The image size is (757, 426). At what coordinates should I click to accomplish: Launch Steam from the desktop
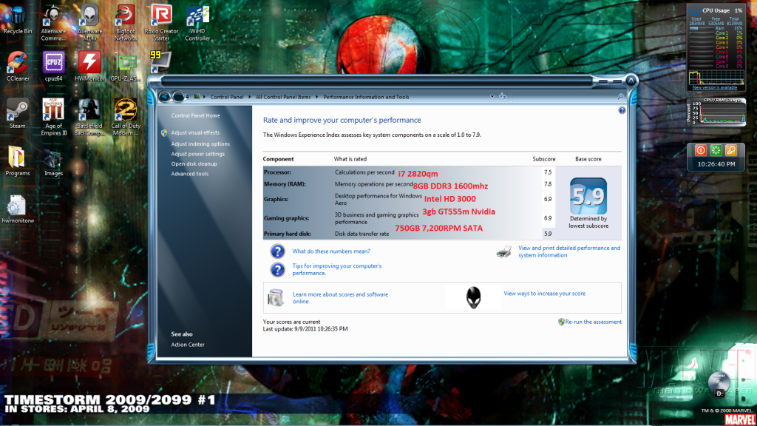pyautogui.click(x=18, y=114)
